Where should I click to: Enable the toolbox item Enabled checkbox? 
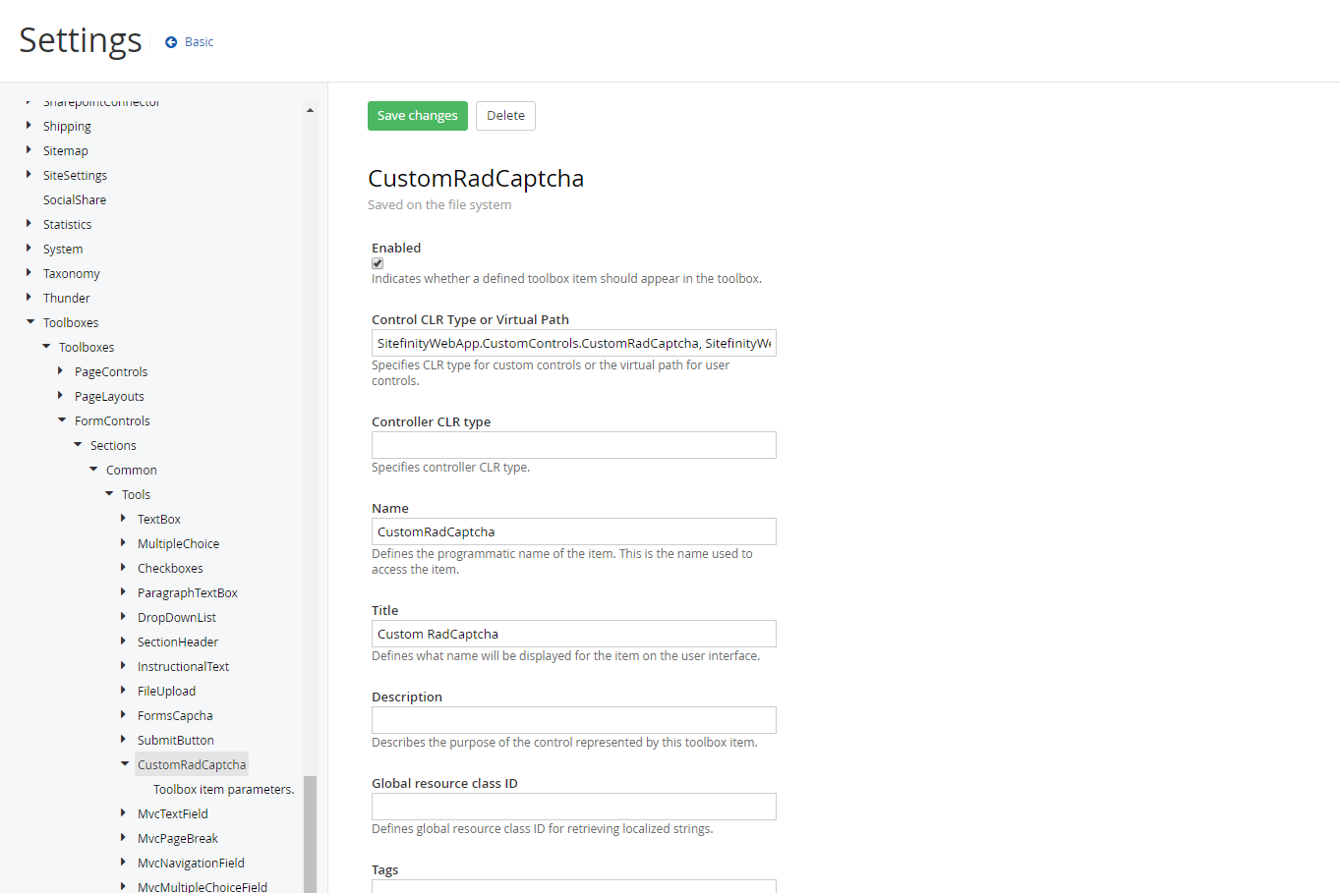coord(377,263)
